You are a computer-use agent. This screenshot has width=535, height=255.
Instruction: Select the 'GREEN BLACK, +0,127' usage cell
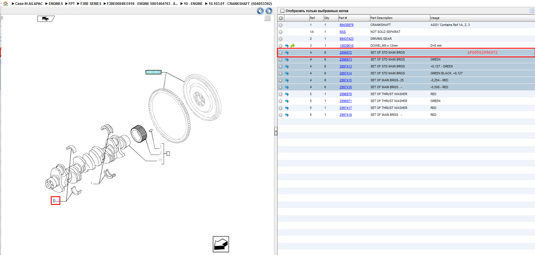coord(446,73)
